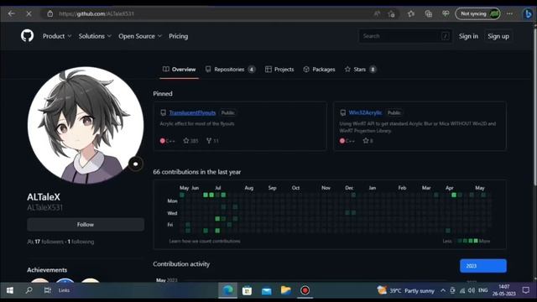Open the browser settings ellipsis menu
Viewport: 537px width, 302px height.
[509, 13]
